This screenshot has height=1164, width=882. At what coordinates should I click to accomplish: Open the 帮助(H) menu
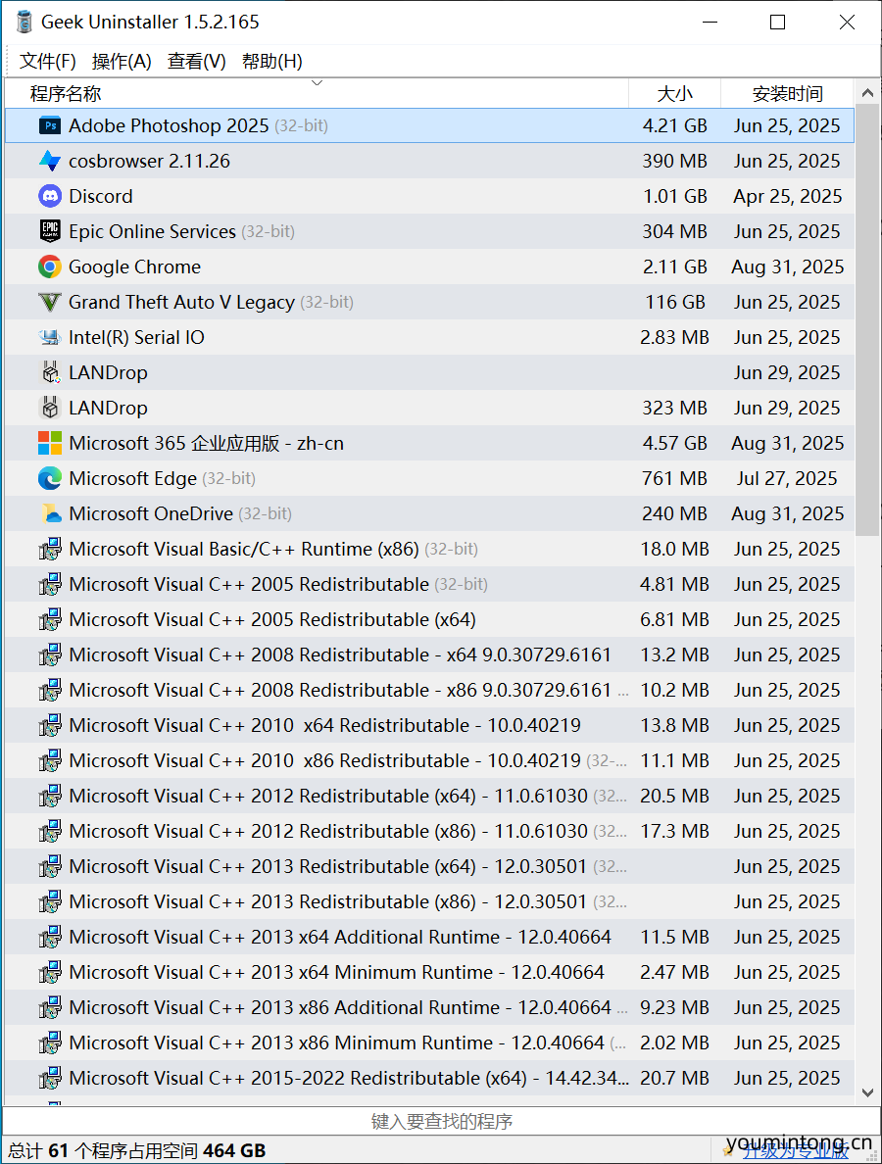272,61
